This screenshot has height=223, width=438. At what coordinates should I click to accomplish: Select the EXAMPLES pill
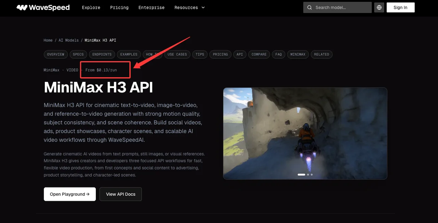[x=129, y=54]
